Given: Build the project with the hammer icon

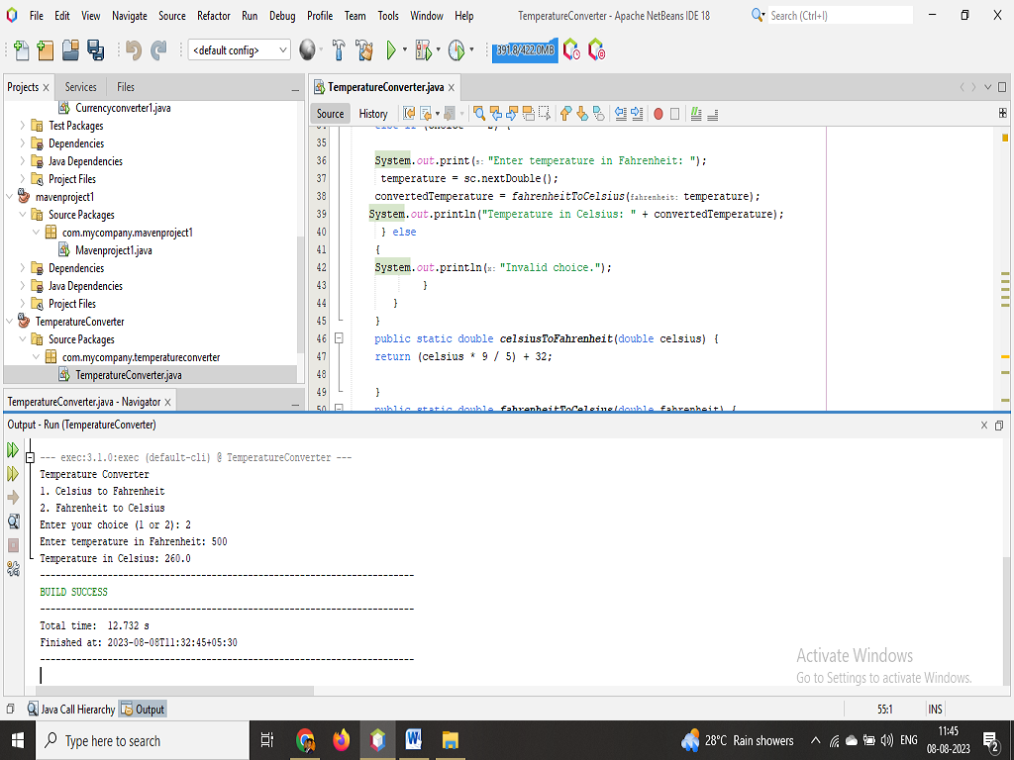Looking at the screenshot, I should [x=339, y=49].
